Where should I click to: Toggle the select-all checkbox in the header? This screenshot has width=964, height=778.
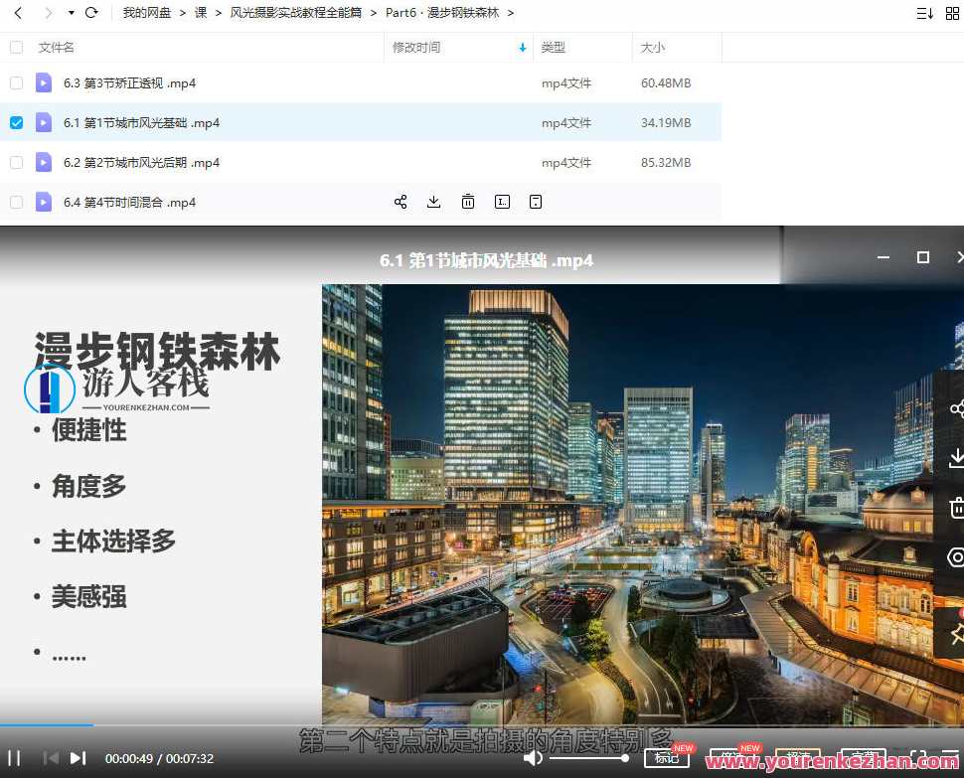pos(16,47)
